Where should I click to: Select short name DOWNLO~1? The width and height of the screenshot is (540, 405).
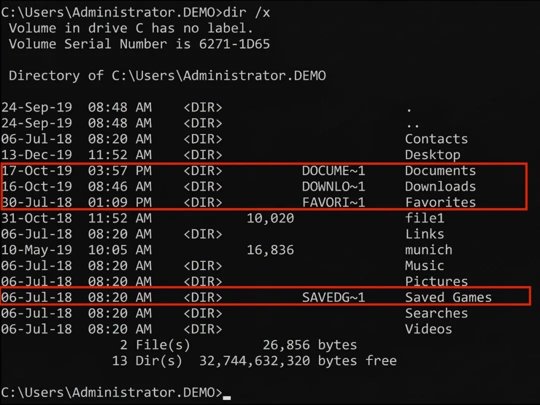pos(333,186)
